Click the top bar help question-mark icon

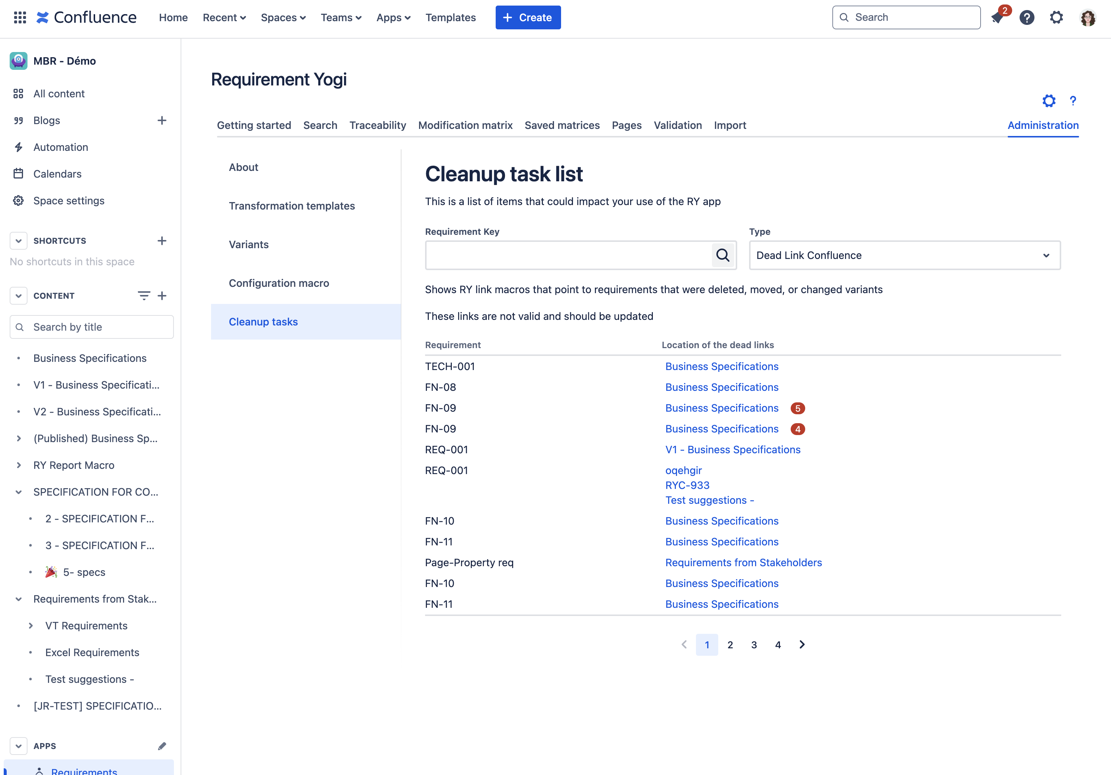tap(1027, 17)
